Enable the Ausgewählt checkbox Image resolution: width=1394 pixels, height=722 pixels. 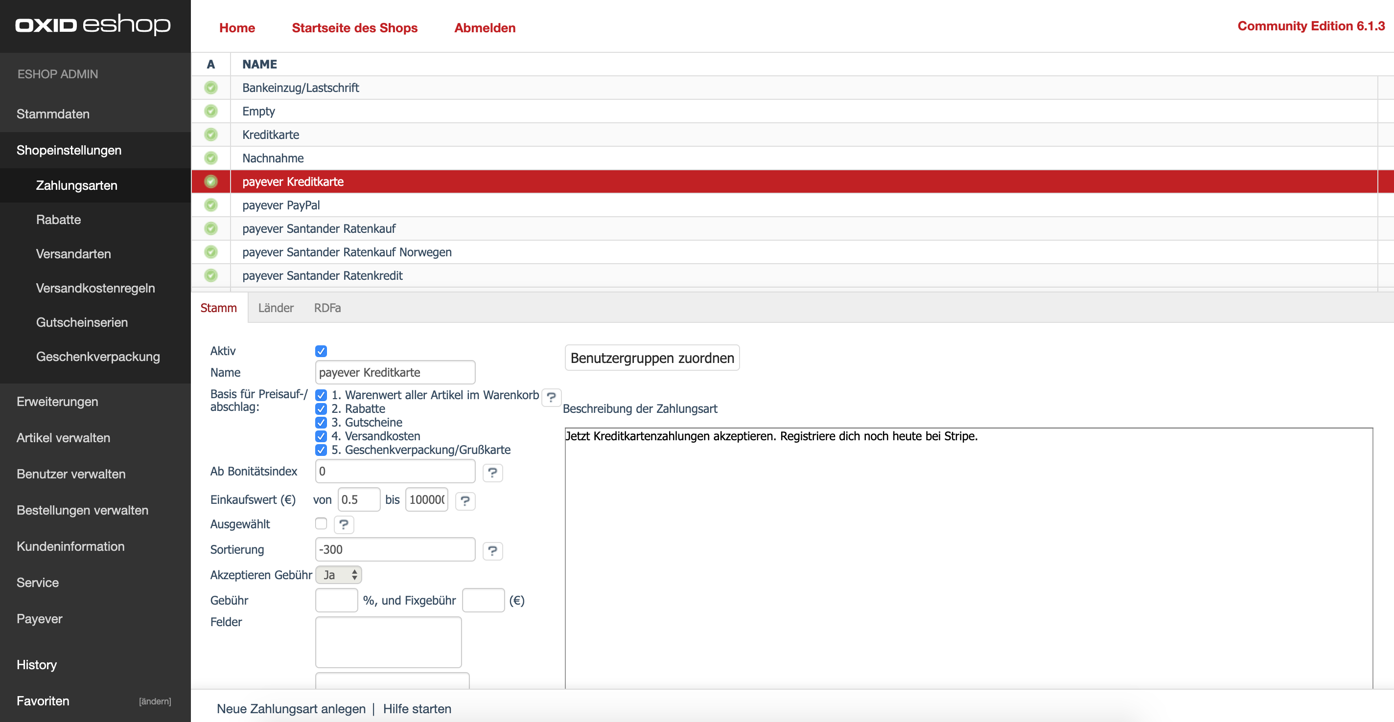(321, 523)
